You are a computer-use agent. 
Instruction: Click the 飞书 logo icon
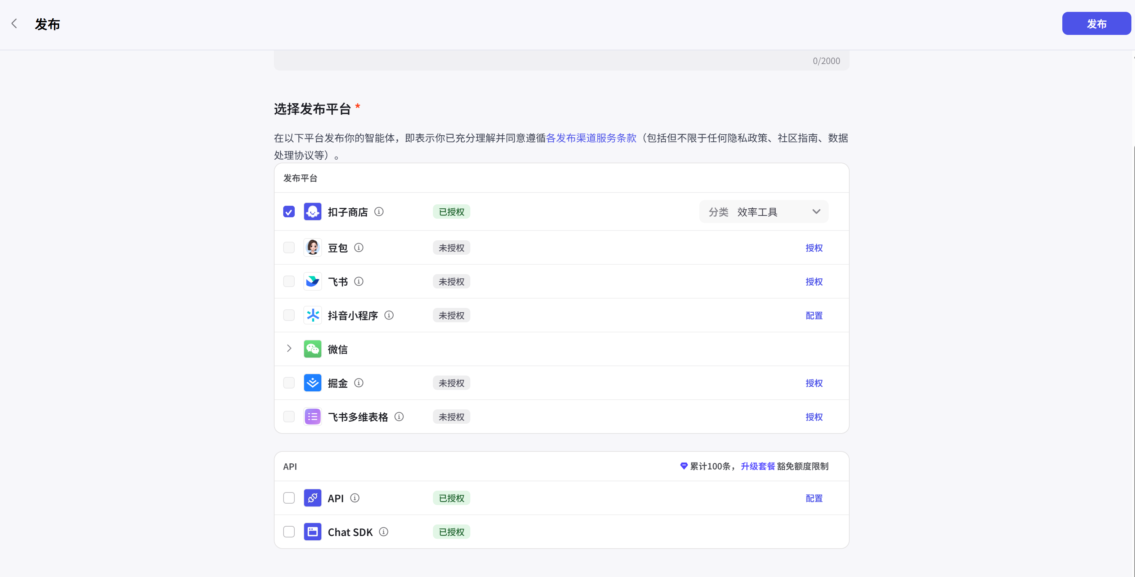click(x=312, y=281)
